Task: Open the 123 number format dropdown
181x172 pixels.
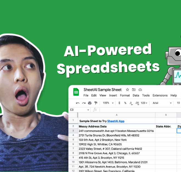Action: [144, 103]
